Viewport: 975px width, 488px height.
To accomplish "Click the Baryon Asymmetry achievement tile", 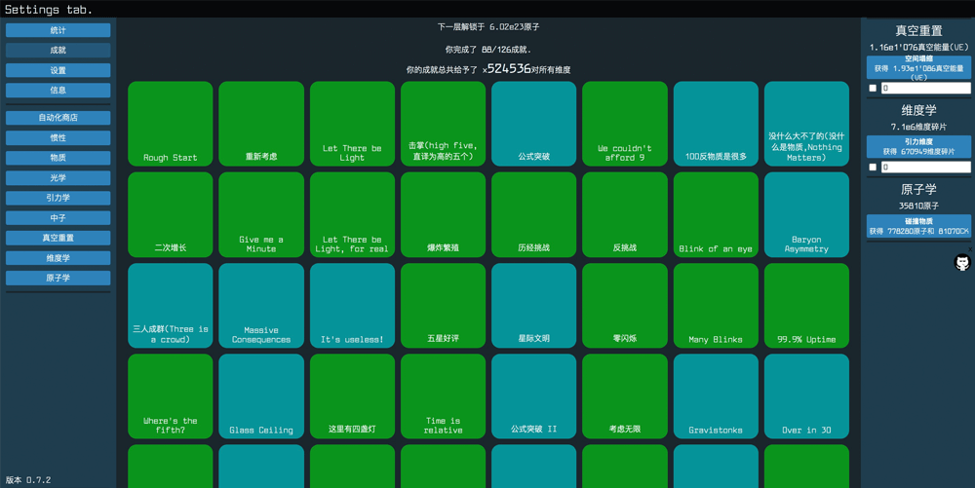I will [806, 214].
